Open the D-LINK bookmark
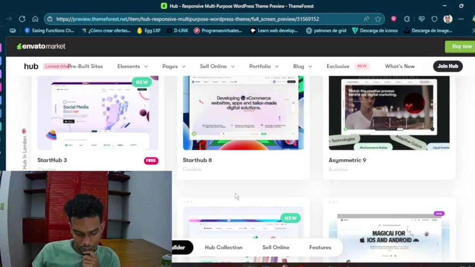The image size is (475, 267). click(x=177, y=31)
